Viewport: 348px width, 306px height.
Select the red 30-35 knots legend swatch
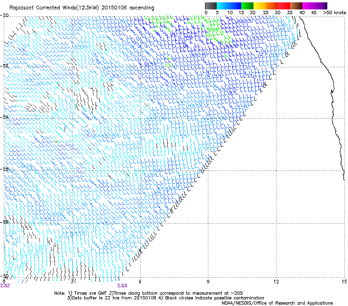coord(284,6)
